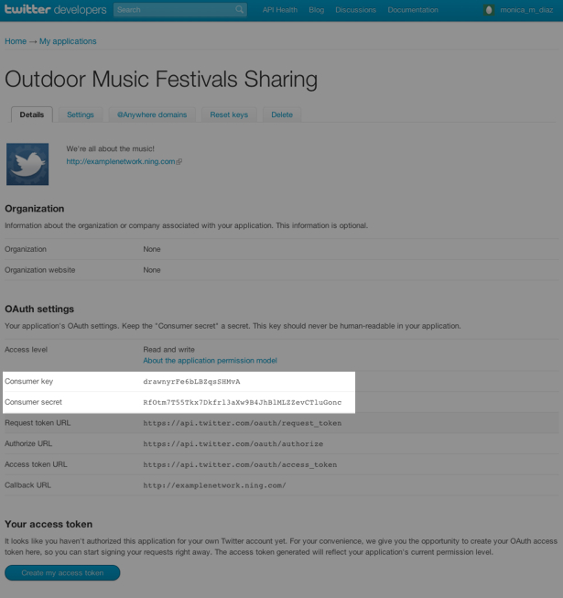Screen dimensions: 563x598
Task: Switch to the @Anywhere domains tab
Action: [152, 114]
